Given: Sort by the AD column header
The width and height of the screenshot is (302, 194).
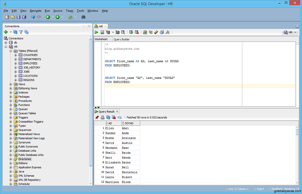Looking at the screenshot, I should pyautogui.click(x=113, y=123).
